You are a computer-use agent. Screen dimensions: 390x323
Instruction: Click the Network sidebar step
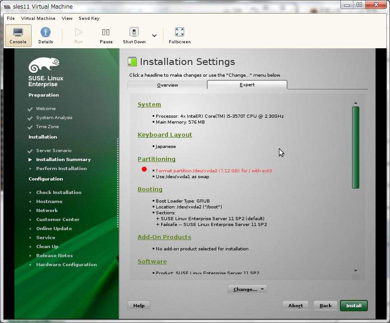coord(47,210)
